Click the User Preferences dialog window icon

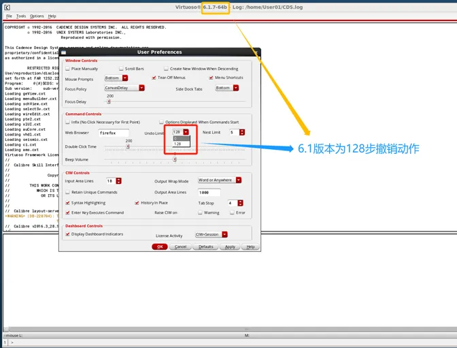[64, 52]
